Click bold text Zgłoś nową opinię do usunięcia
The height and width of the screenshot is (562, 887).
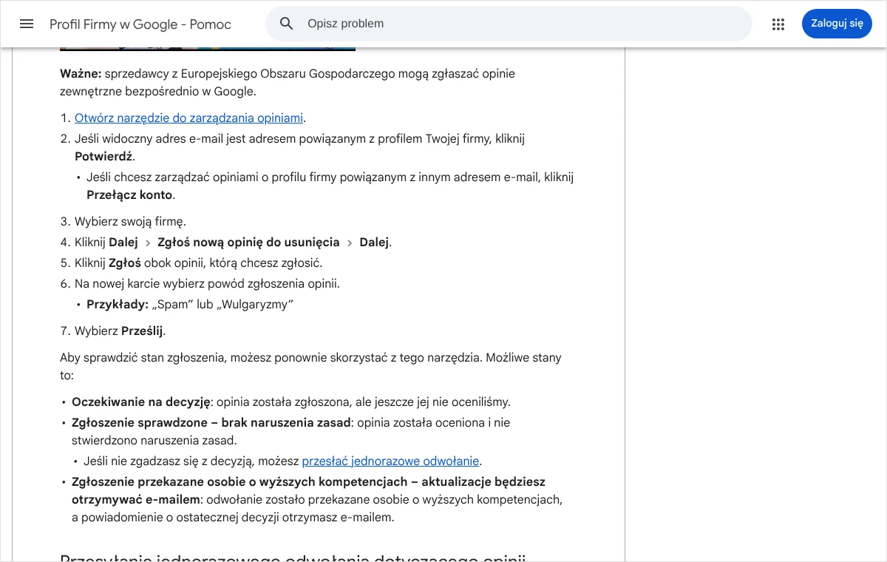point(248,243)
